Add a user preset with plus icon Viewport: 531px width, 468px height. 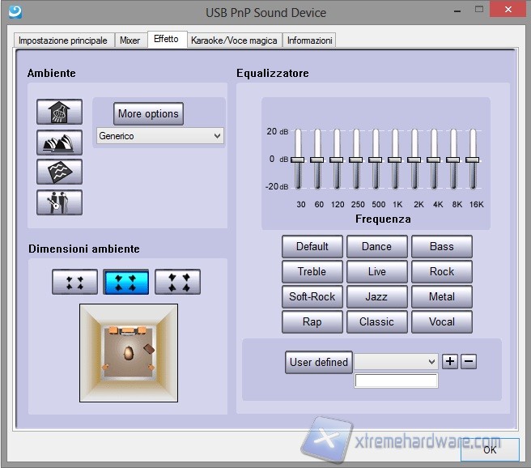click(450, 361)
